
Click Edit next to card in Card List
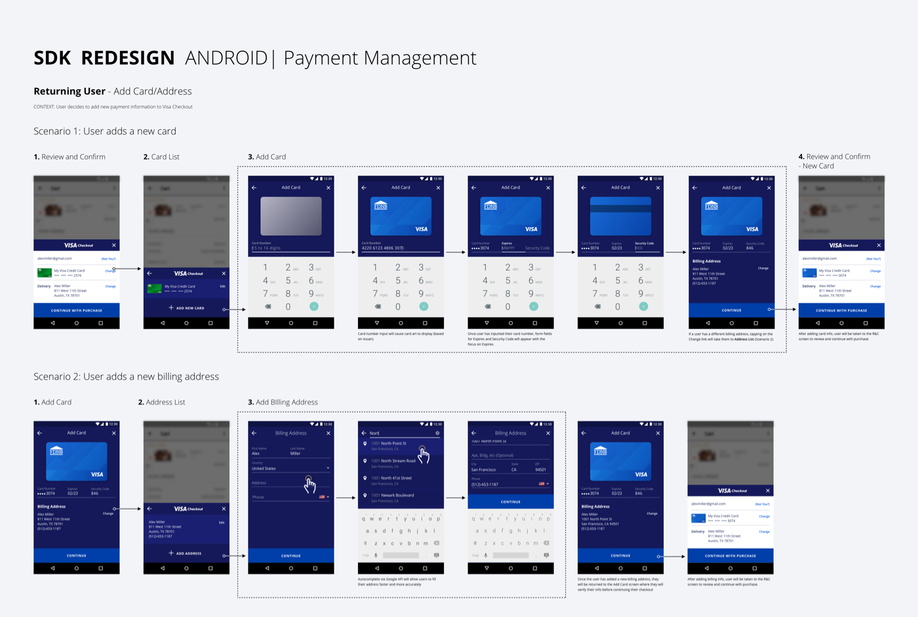coord(222,287)
